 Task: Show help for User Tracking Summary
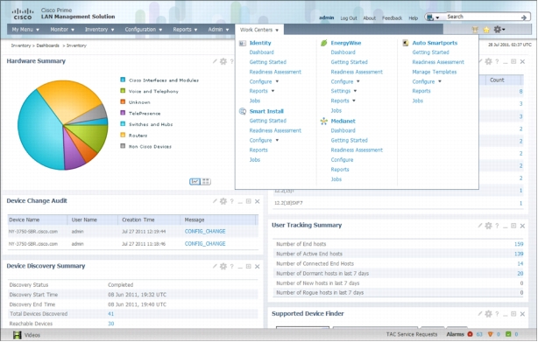[x=497, y=226]
